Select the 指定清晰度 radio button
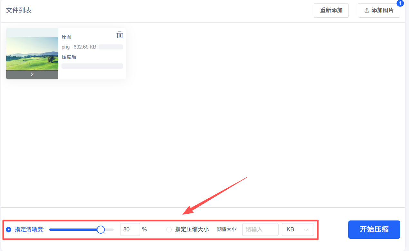 [9, 229]
